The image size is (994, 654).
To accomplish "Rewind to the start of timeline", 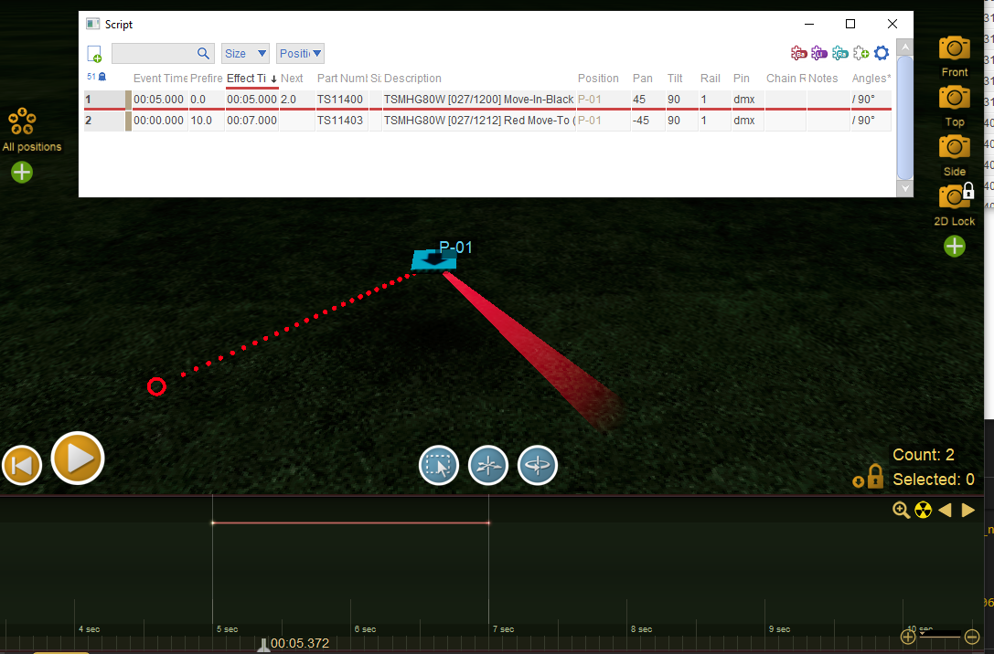I will click(x=23, y=466).
